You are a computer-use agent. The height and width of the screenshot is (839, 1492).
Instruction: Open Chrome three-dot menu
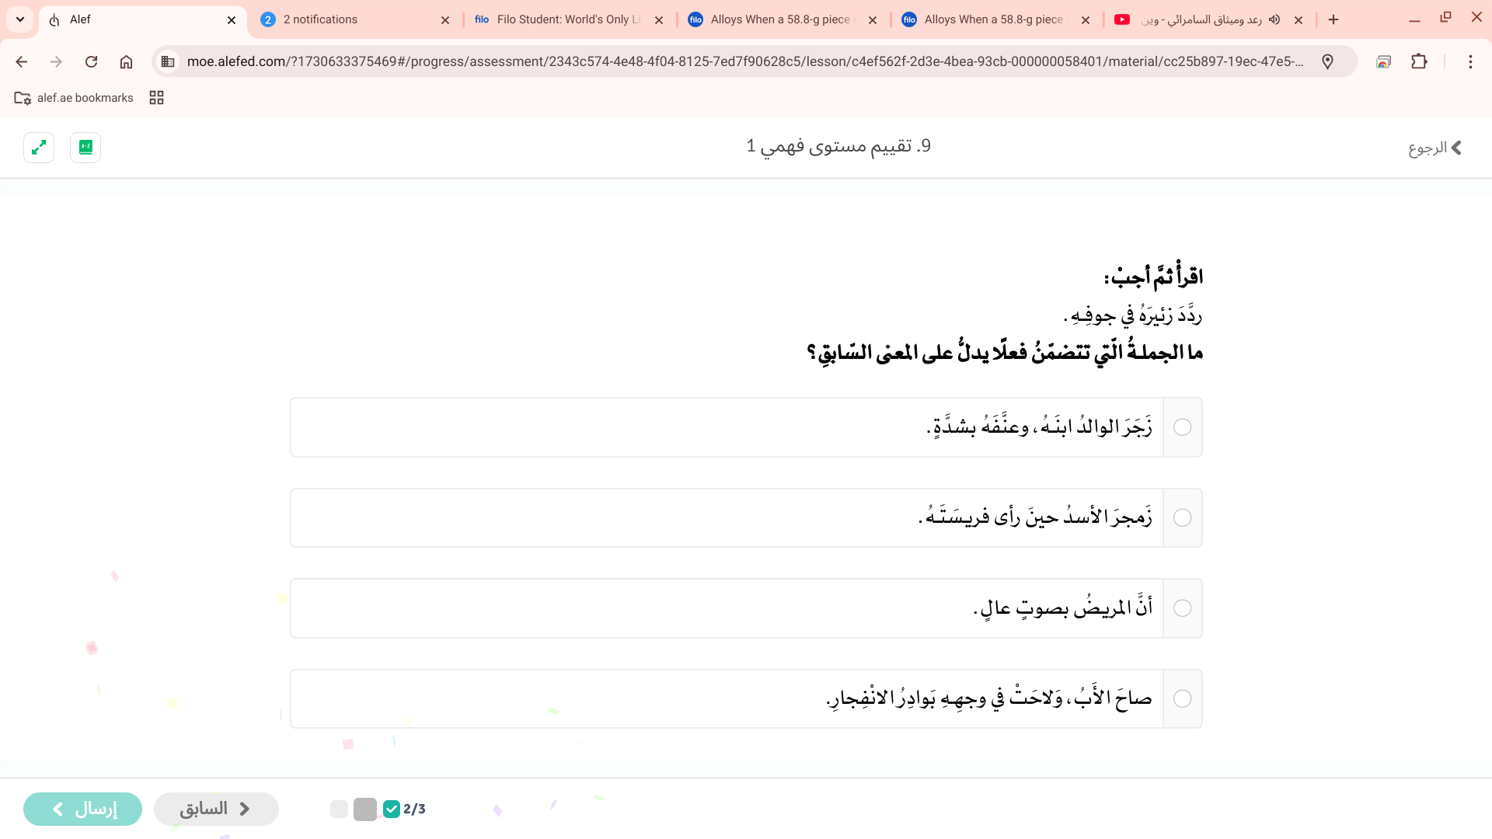pyautogui.click(x=1469, y=61)
